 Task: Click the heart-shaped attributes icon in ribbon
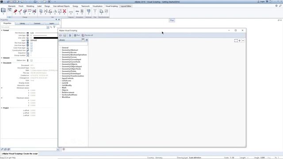coord(88,11)
